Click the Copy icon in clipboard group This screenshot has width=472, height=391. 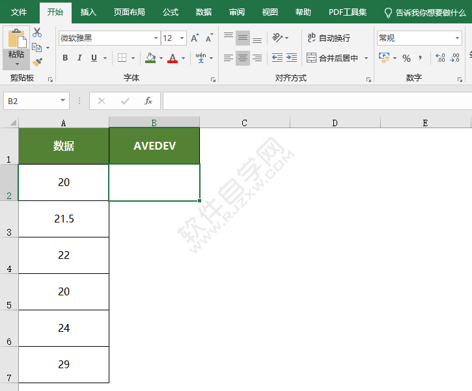pos(36,47)
